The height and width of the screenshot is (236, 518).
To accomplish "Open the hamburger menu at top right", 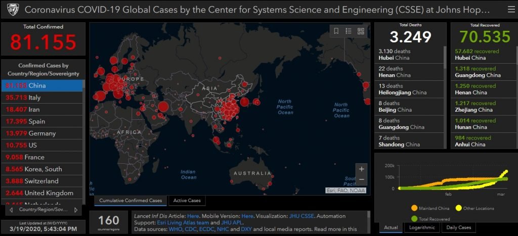I will click(x=511, y=10).
